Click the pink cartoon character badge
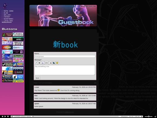 tap(18, 60)
